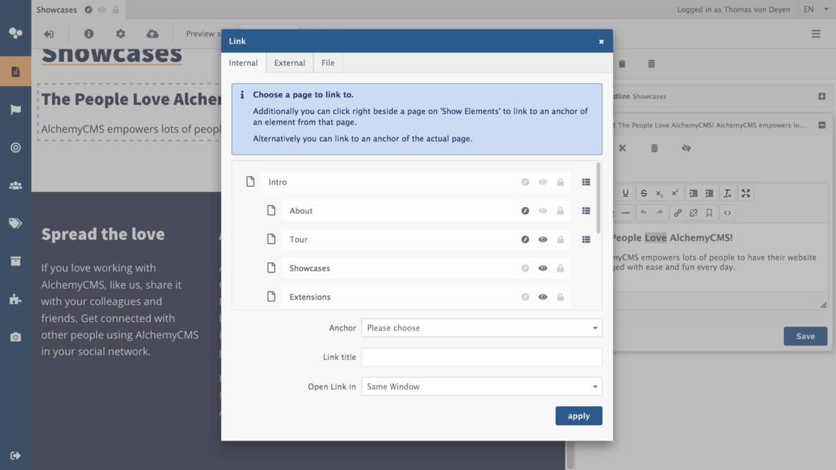Image resolution: width=836 pixels, height=470 pixels.
Task: Open the Users module in sidebar
Action: pyautogui.click(x=16, y=185)
